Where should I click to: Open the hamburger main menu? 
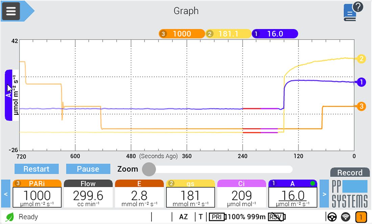point(11,11)
